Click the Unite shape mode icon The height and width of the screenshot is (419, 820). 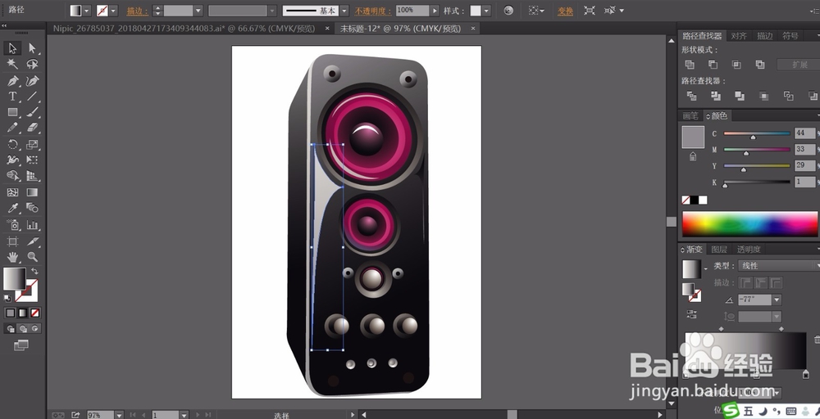[690, 65]
